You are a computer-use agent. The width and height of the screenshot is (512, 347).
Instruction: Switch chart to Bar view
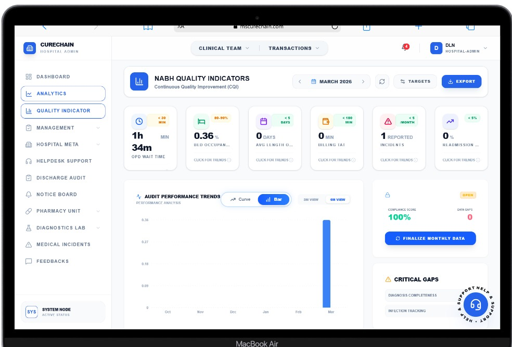pyautogui.click(x=274, y=199)
